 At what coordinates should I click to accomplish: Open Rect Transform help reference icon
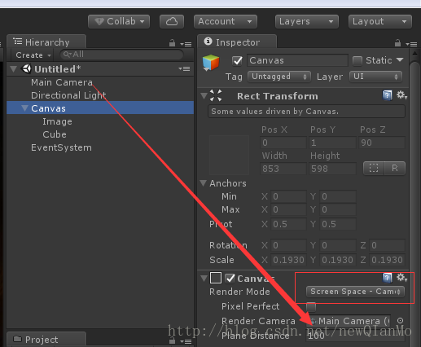click(387, 95)
